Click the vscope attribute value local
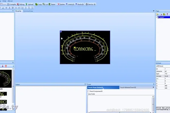170x113 pixels. point(167,76)
